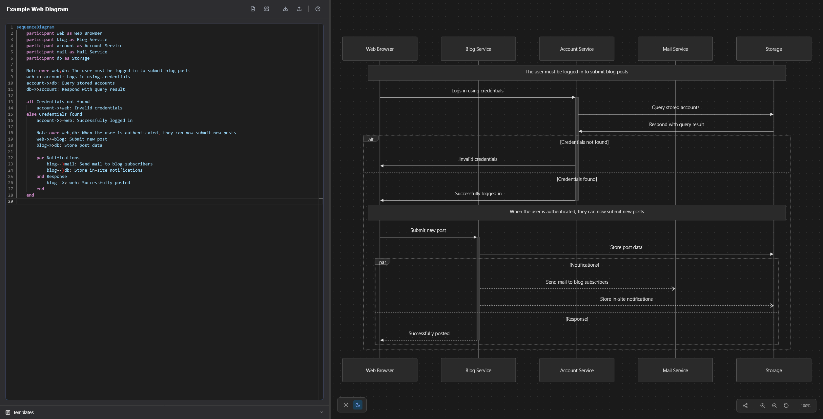Click in empty line 29 of the editor
The width and height of the screenshot is (823, 419).
coord(167,201)
